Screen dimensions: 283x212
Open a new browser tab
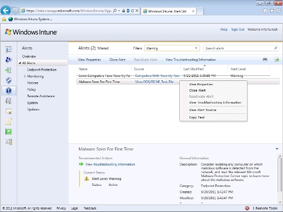tap(200, 11)
